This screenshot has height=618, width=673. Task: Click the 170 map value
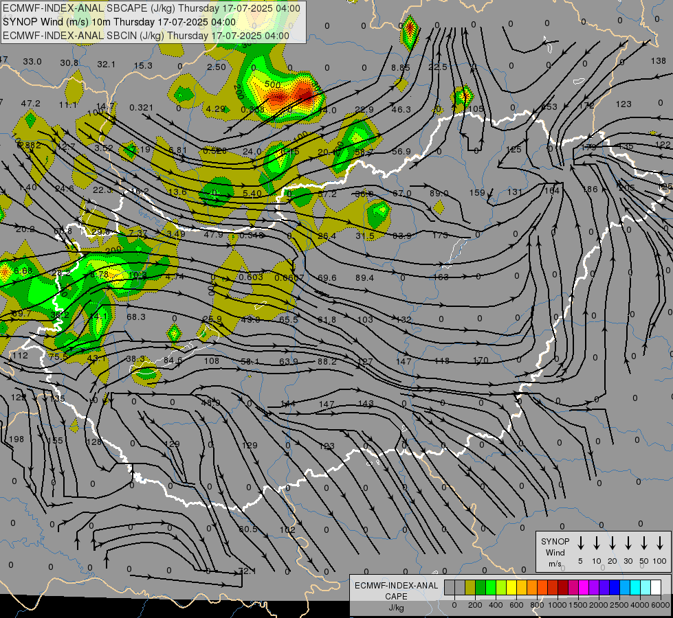pyautogui.click(x=481, y=360)
